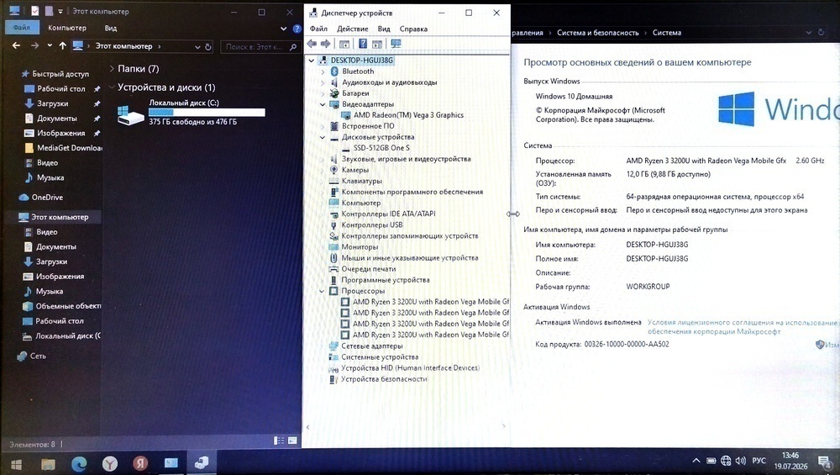Open MediaGet Downloads folder in Quick access
The image size is (840, 475).
[69, 148]
